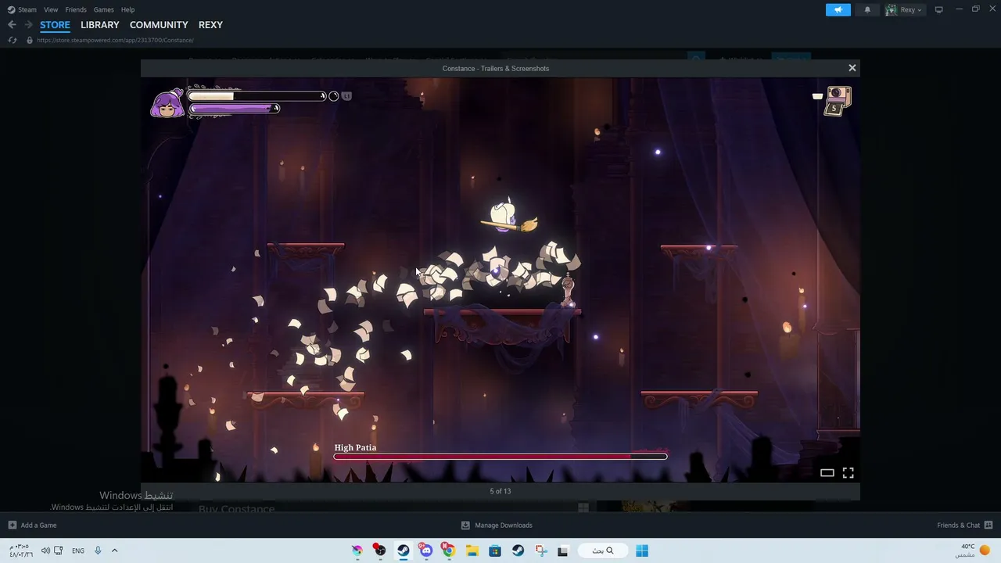Click the microphone tray icon
This screenshot has height=563, width=1001.
pos(98,550)
